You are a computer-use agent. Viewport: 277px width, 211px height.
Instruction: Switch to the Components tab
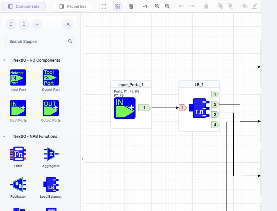(24, 6)
